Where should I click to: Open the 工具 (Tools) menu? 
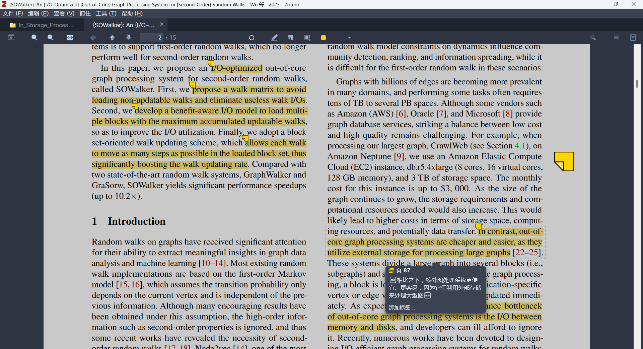click(x=106, y=13)
